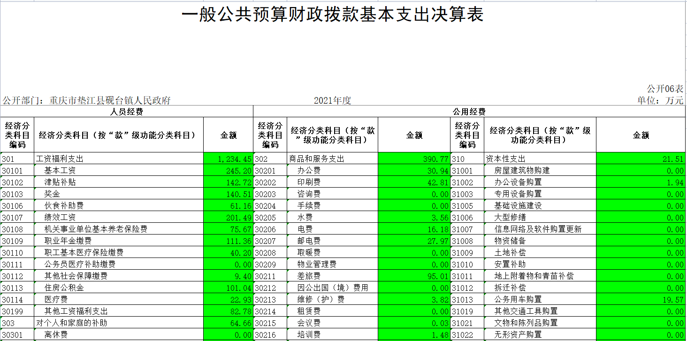Select the value 201.49

tap(229, 217)
